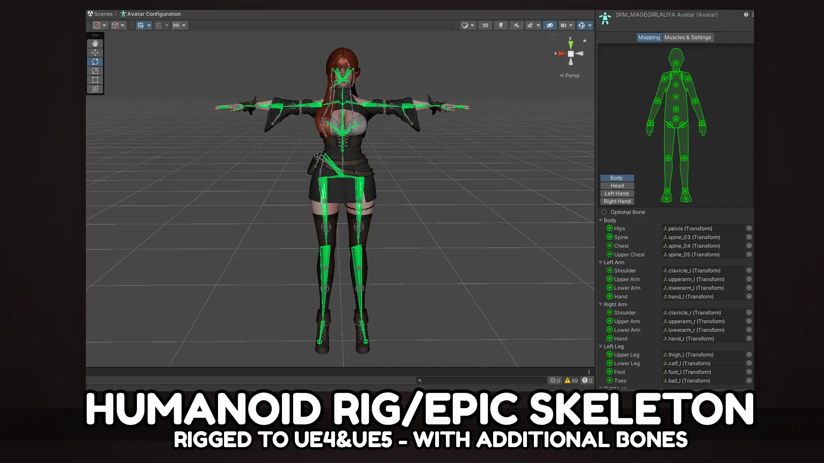Toggle scene lighting bulb icon
824x463 pixels.
501,25
